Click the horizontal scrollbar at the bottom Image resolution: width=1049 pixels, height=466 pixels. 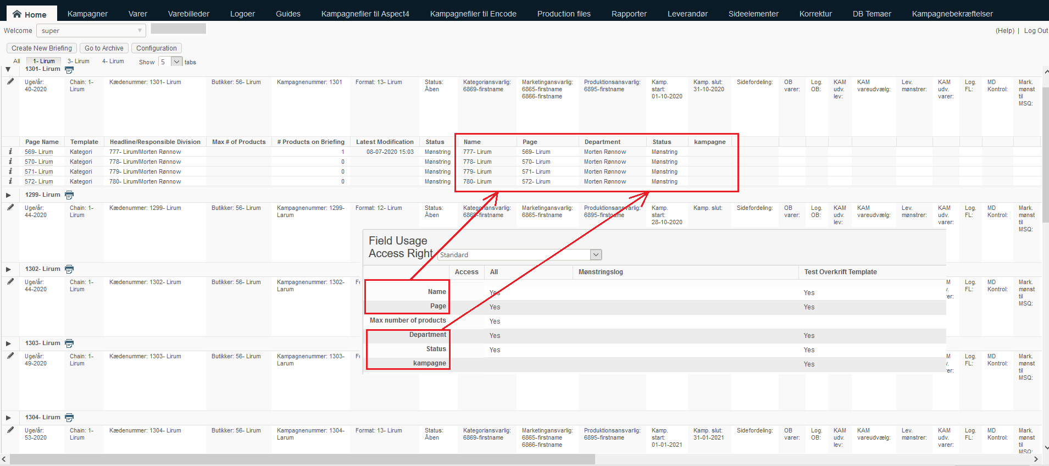pos(302,459)
